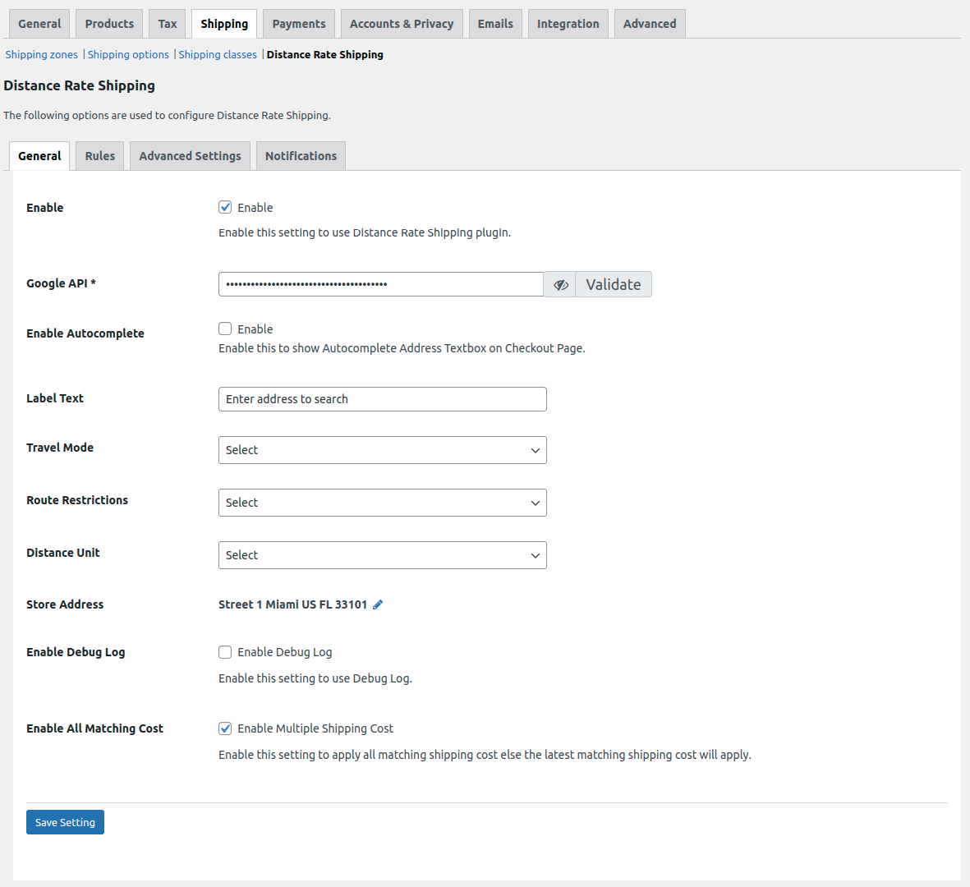Switch to the General WooCommerce tab
The image size is (970, 887).
[39, 24]
